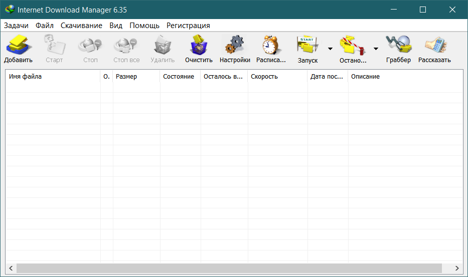This screenshot has height=277, width=468.
Task: Open the Регистрация menu
Action: click(188, 26)
